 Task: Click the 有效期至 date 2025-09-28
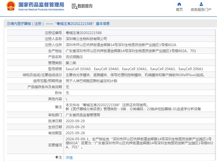[x=75, y=133]
